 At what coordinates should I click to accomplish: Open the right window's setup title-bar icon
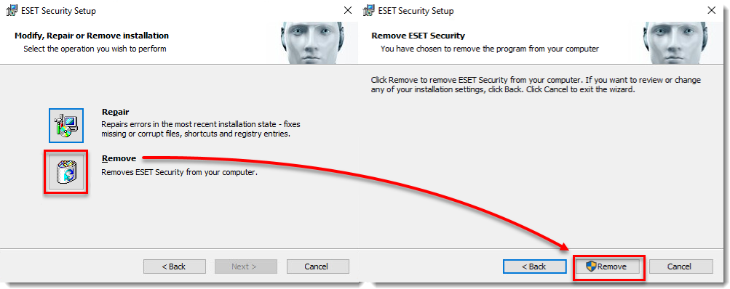[369, 11]
